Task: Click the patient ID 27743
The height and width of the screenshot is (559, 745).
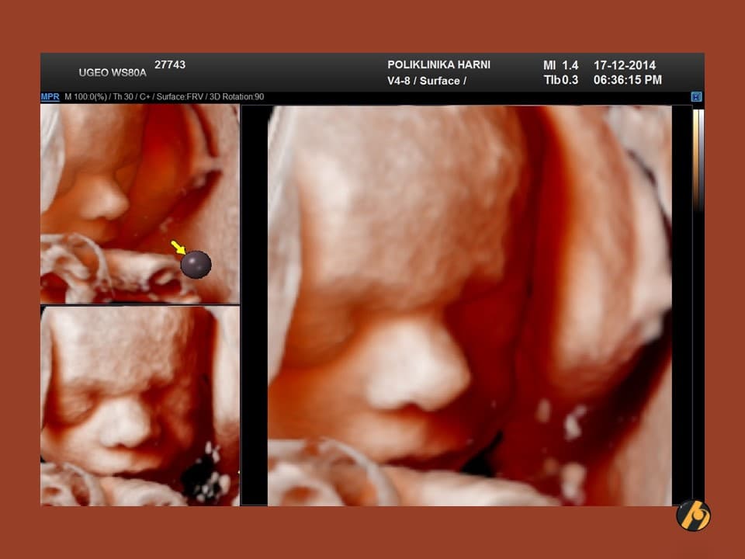Action: click(x=170, y=65)
